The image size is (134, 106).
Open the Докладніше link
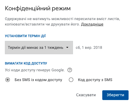point(92,24)
